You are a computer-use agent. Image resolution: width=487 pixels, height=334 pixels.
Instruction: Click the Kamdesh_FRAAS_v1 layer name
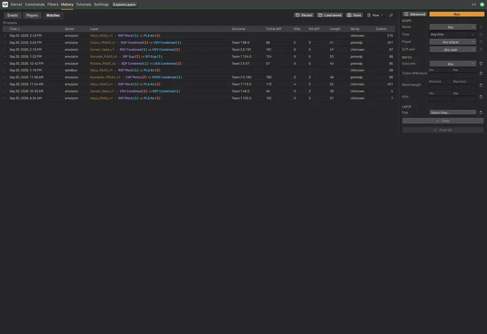(105, 77)
